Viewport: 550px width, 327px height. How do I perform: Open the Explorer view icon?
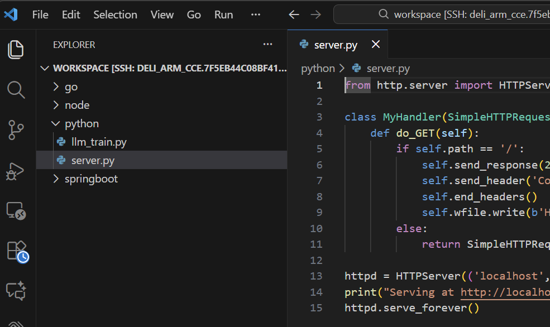[x=16, y=49]
